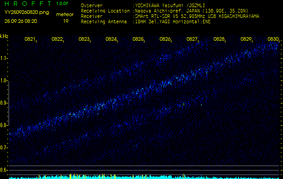Select the 0828 time marker

pyautogui.click(x=219, y=39)
